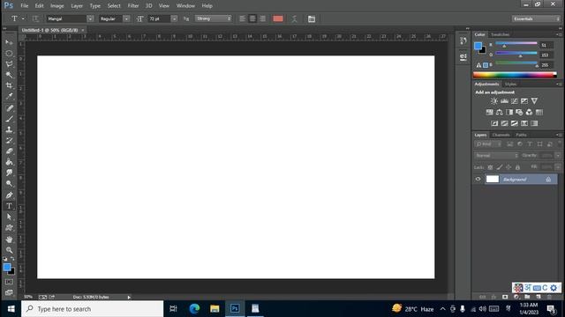Select the Elliptical Marquee tool
565x317 pixels.
[9, 53]
